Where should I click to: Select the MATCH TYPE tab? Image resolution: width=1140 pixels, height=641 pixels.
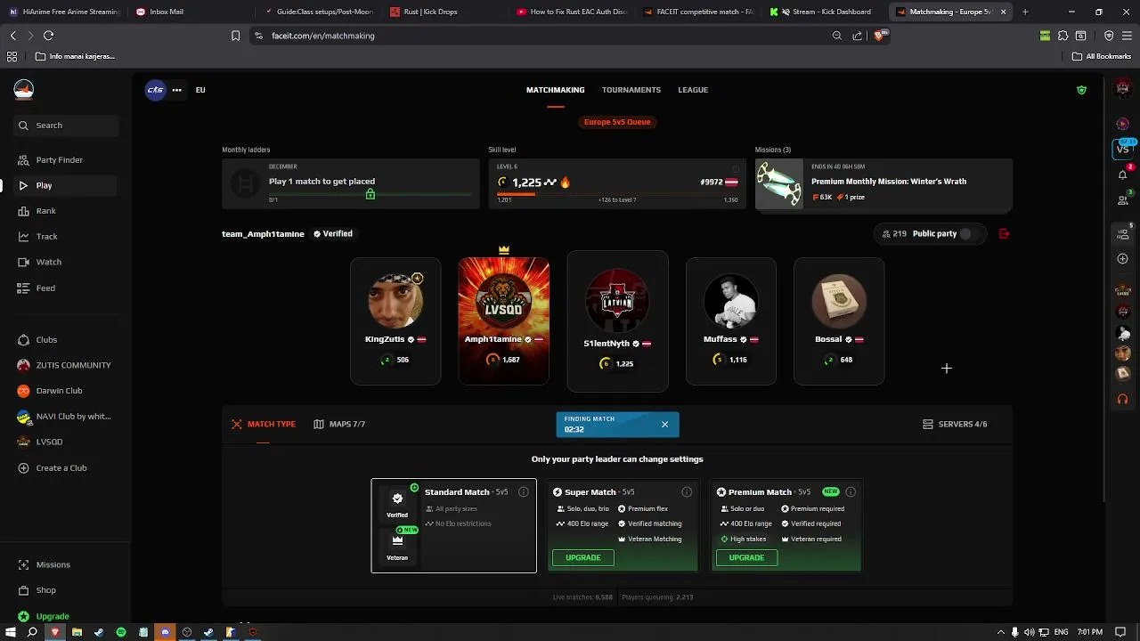click(x=264, y=425)
